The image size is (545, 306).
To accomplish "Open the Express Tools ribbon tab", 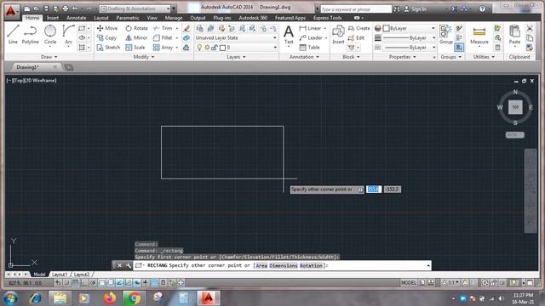I will coord(327,18).
